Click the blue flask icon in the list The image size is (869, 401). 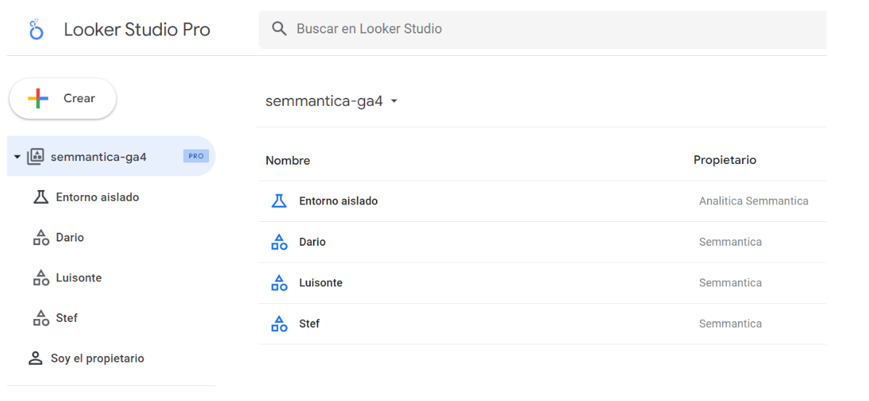pos(279,201)
